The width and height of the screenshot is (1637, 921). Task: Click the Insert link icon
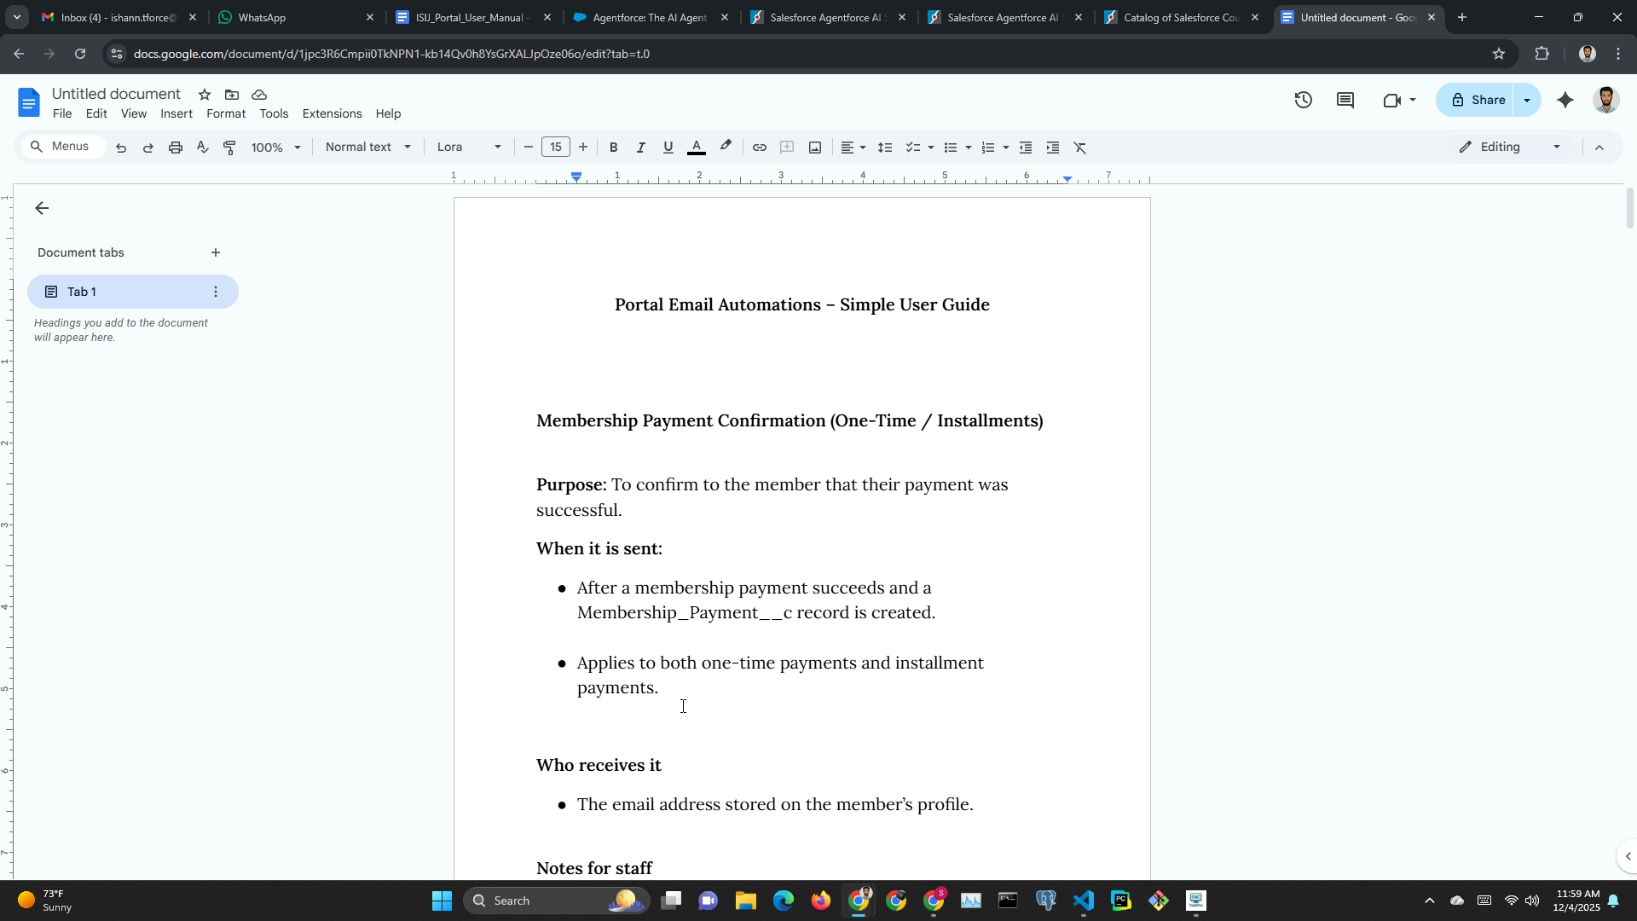(x=759, y=148)
